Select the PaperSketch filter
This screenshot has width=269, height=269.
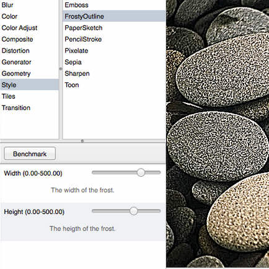point(114,28)
